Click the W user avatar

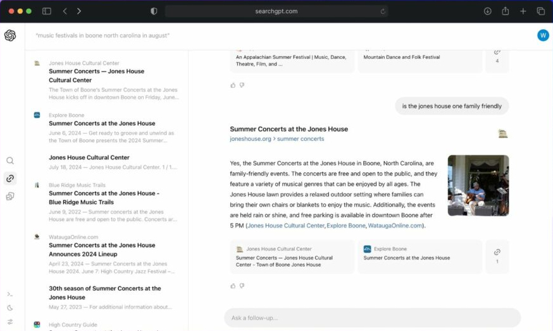(543, 35)
